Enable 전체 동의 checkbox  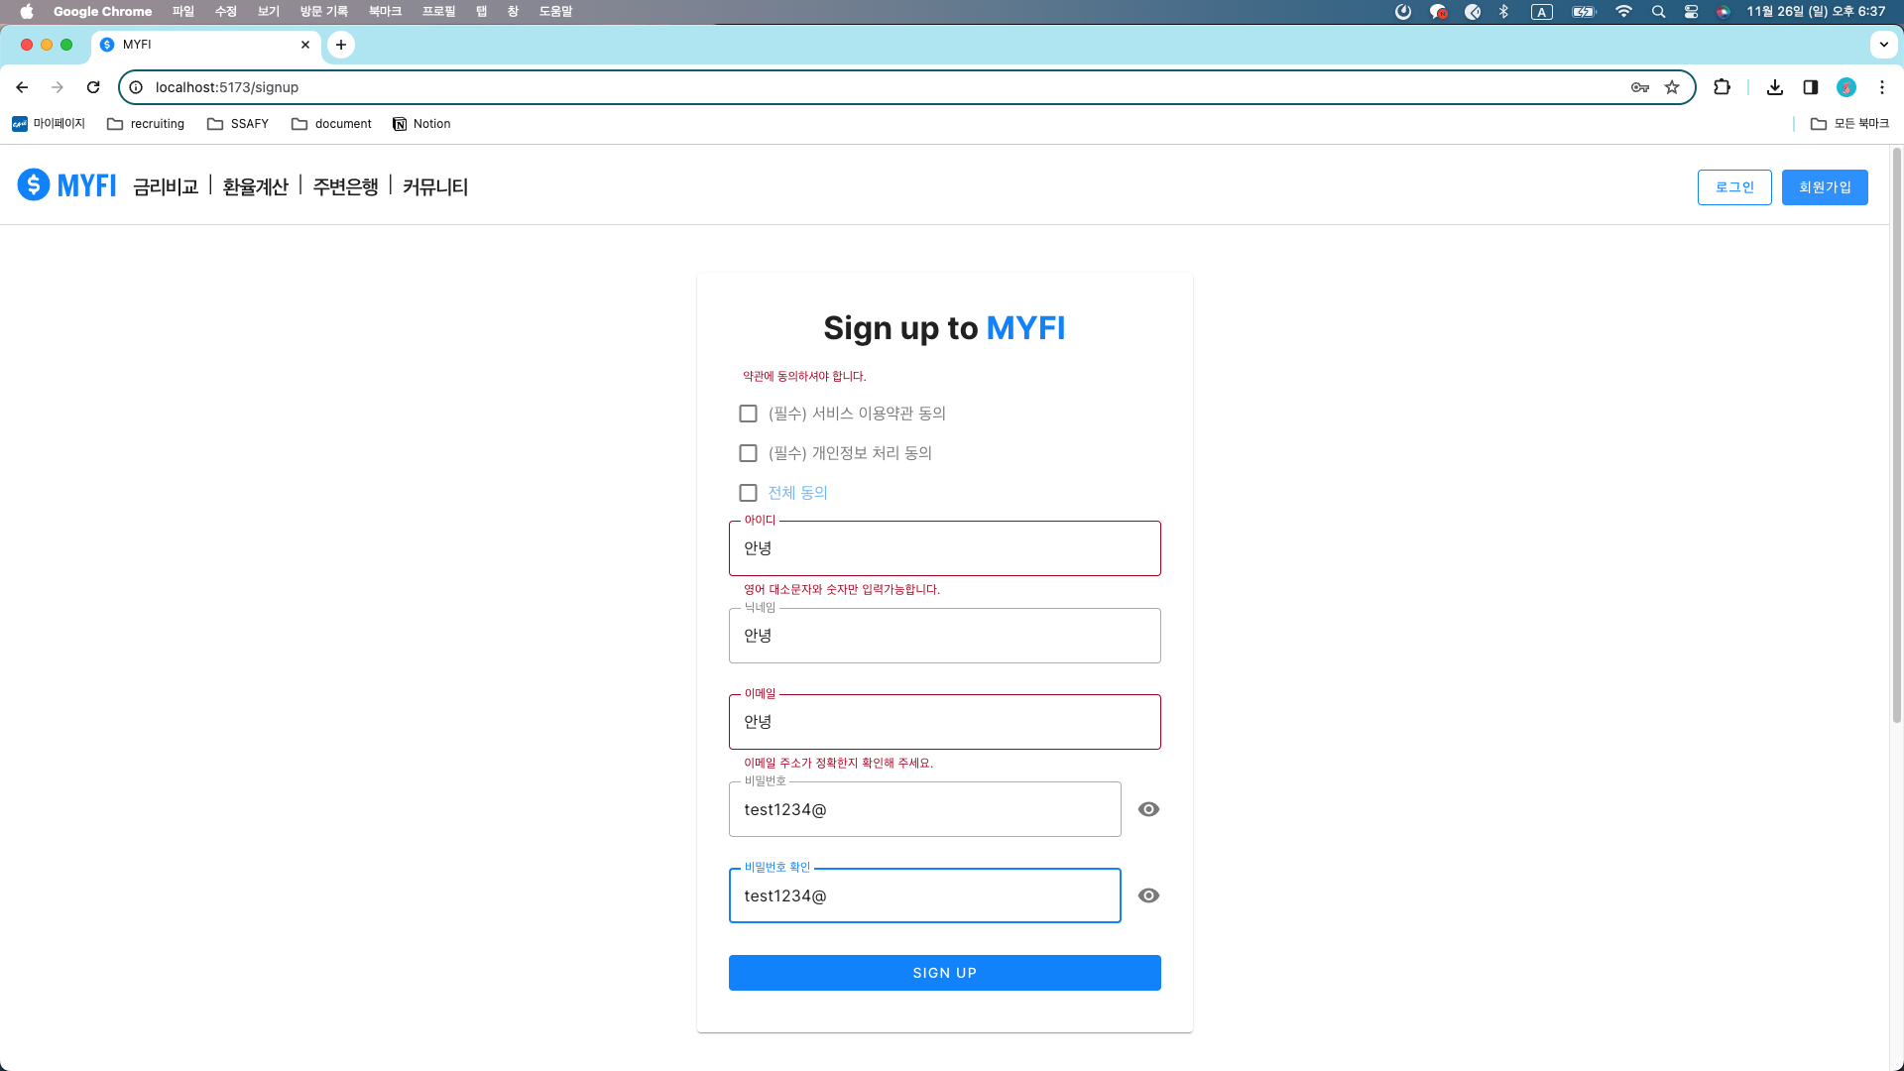[x=748, y=492]
